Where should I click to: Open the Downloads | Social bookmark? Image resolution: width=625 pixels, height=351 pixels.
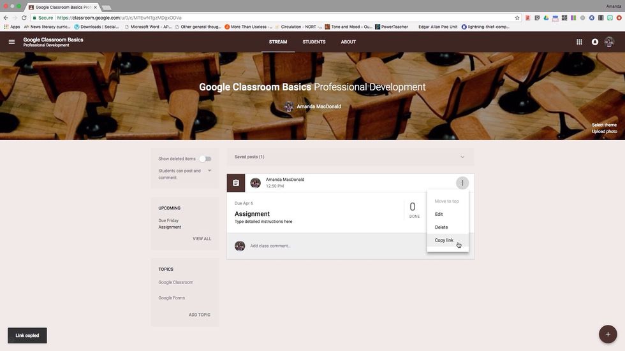(96, 27)
